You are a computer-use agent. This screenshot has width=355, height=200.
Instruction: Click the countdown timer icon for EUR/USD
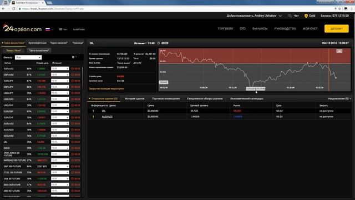click(73, 68)
